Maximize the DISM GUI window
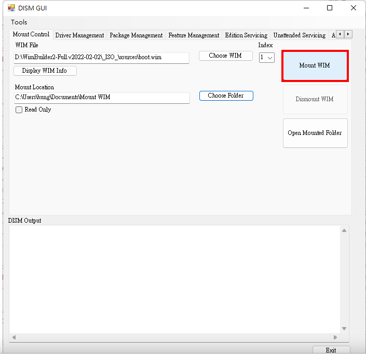 [x=330, y=8]
